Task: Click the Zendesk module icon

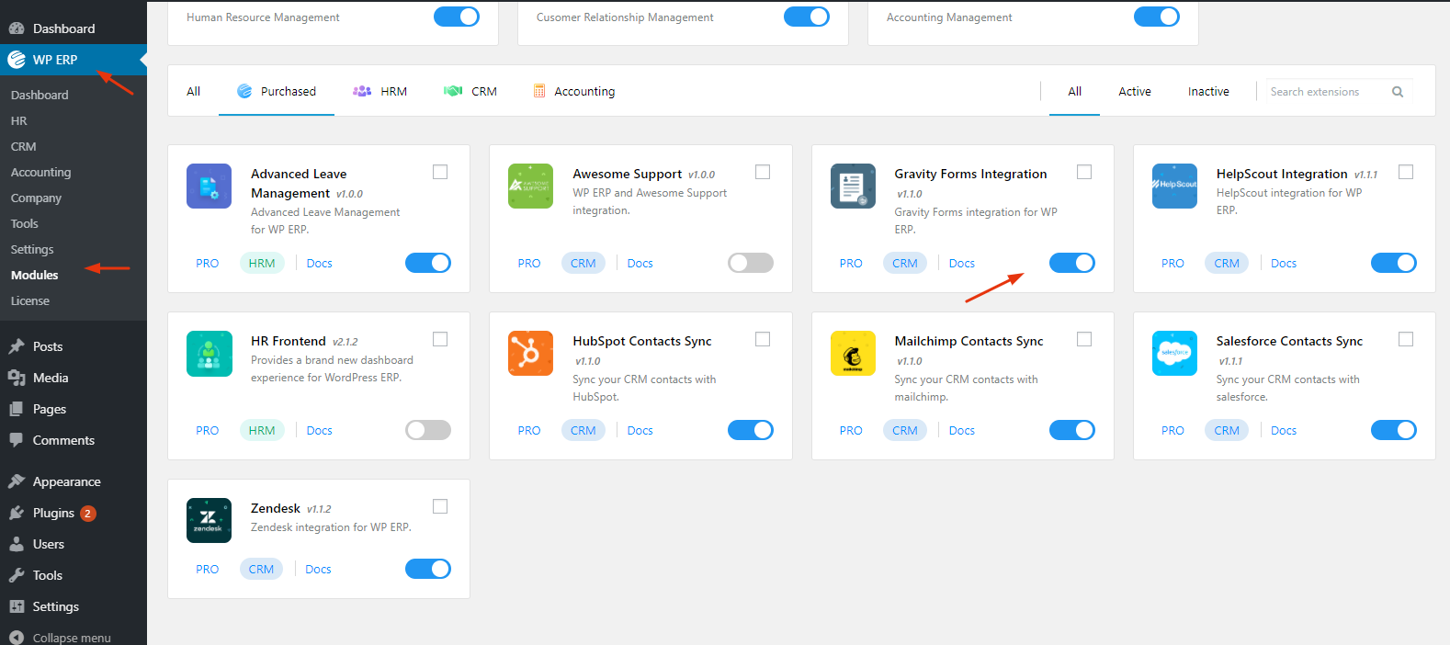Action: (209, 520)
